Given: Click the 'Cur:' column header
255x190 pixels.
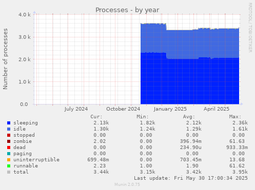Looking at the screenshot, I should 96,117.
